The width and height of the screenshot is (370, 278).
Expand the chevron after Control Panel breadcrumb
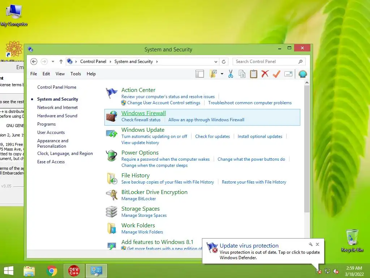[x=110, y=62]
